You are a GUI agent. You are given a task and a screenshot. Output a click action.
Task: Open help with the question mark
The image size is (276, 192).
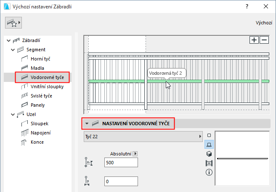coord(247,6)
